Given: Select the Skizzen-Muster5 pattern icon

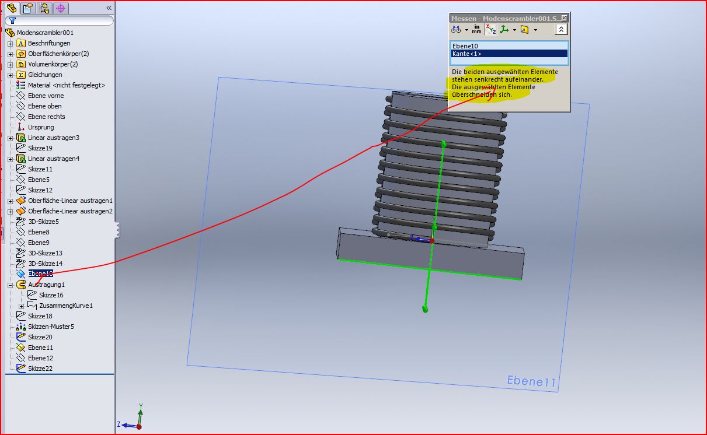Looking at the screenshot, I should (21, 327).
